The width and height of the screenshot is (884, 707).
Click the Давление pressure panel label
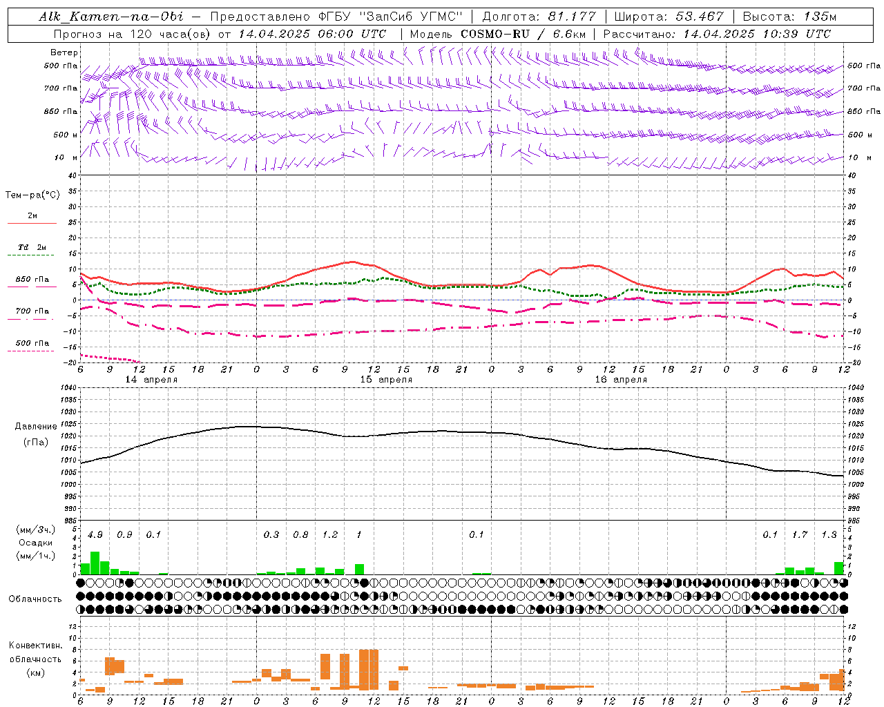click(36, 427)
